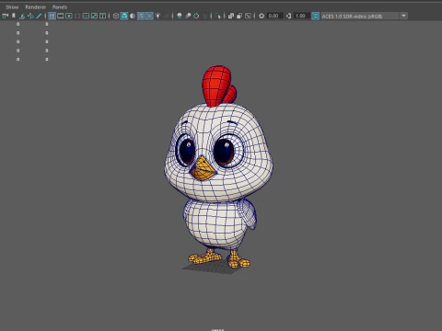442x331 pixels.
Task: Open the Show menu
Action: (x=12, y=6)
